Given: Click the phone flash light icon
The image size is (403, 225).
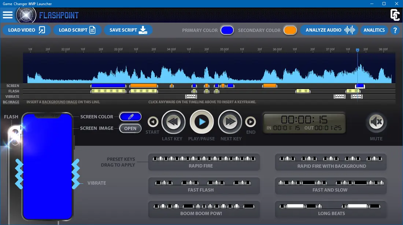Looking at the screenshot, I should tap(15, 135).
